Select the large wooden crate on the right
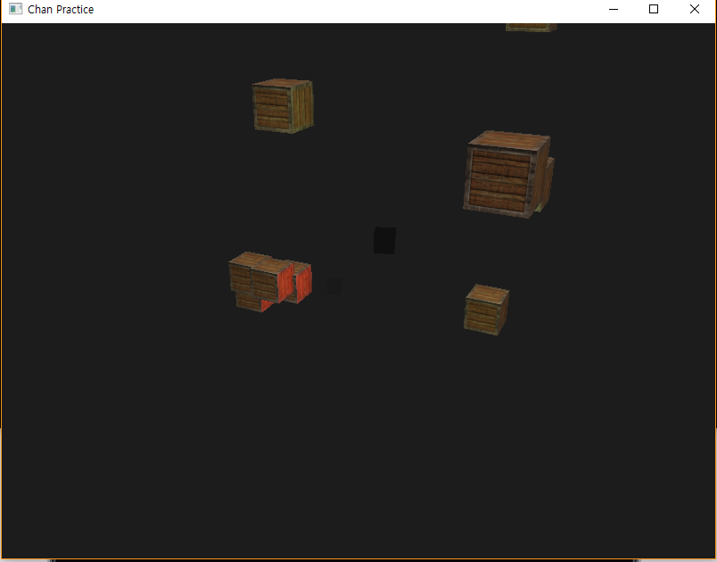Image resolution: width=717 pixels, height=562 pixels. click(x=504, y=174)
